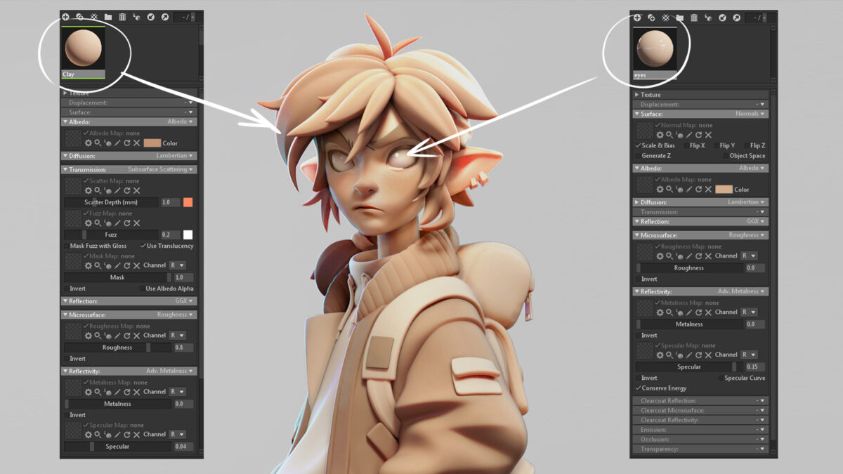The height and width of the screenshot is (474, 843).
Task: Click the arrow icon in the eyes material toolbar
Action: pos(736,18)
